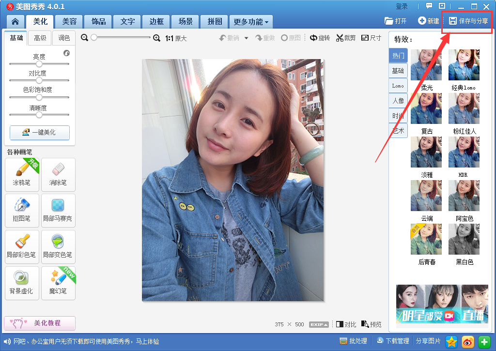Enable the 预览 preview mode
The image size is (496, 351).
coord(371,324)
